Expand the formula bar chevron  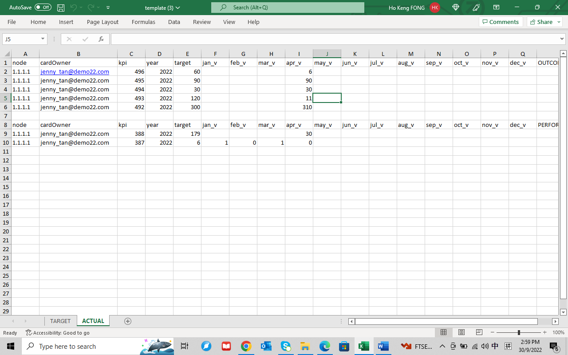(x=562, y=39)
